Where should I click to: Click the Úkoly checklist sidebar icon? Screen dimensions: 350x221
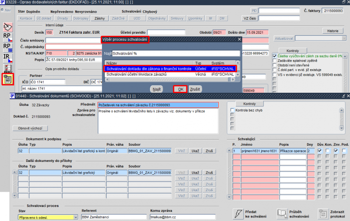point(8,69)
